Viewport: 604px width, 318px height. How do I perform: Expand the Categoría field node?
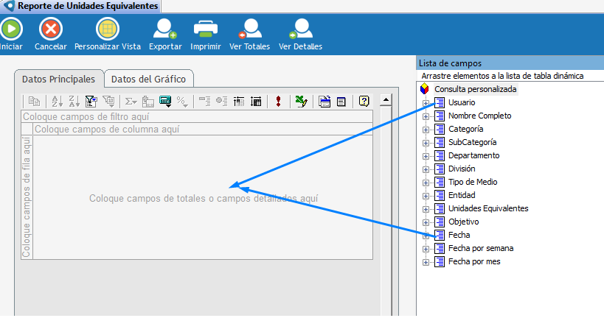tap(426, 129)
